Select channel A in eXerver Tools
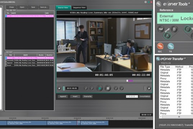This screenshot has height=129, width=193. [167, 36]
